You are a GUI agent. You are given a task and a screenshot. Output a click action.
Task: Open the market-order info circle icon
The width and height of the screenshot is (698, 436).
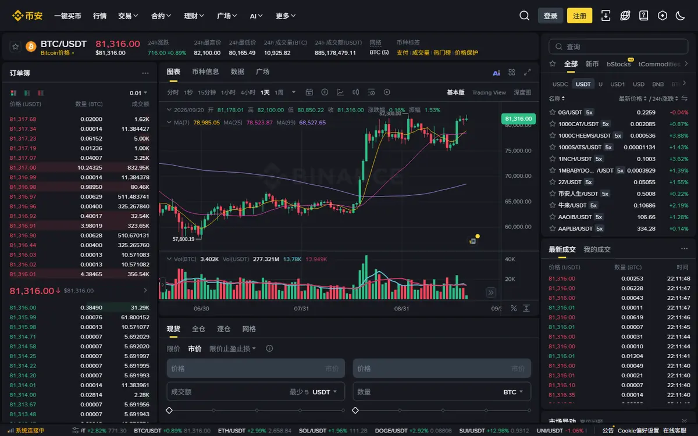tap(269, 349)
